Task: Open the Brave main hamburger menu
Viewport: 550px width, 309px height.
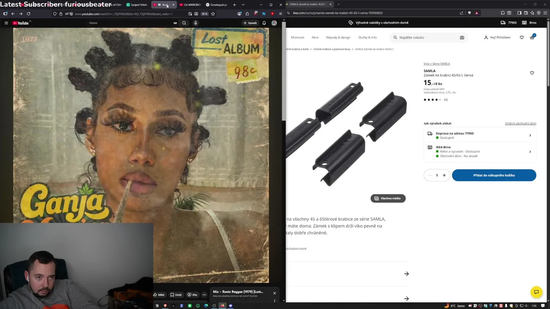Action: point(545,13)
